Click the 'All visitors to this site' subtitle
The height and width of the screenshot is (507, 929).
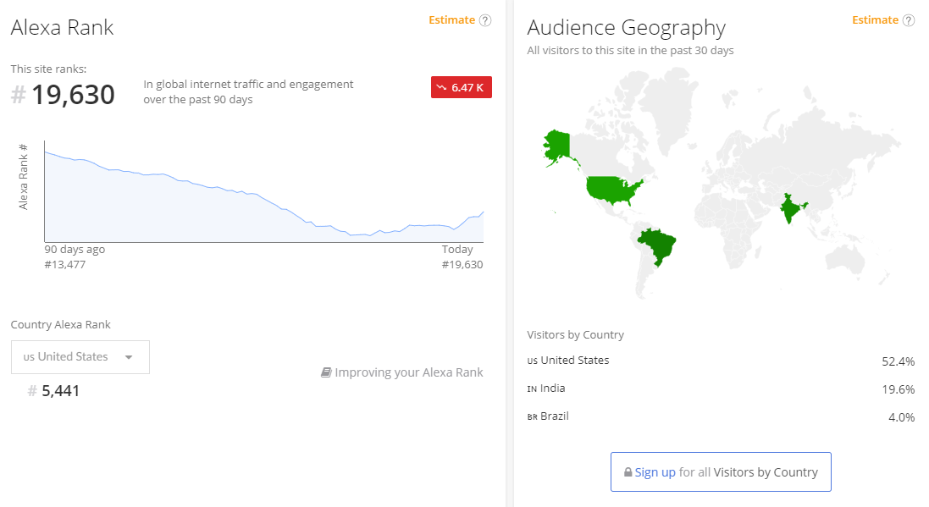tap(630, 50)
